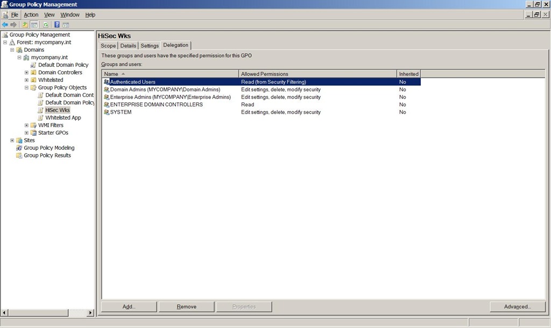Sort by the Allowed Permissions column header

(317, 74)
